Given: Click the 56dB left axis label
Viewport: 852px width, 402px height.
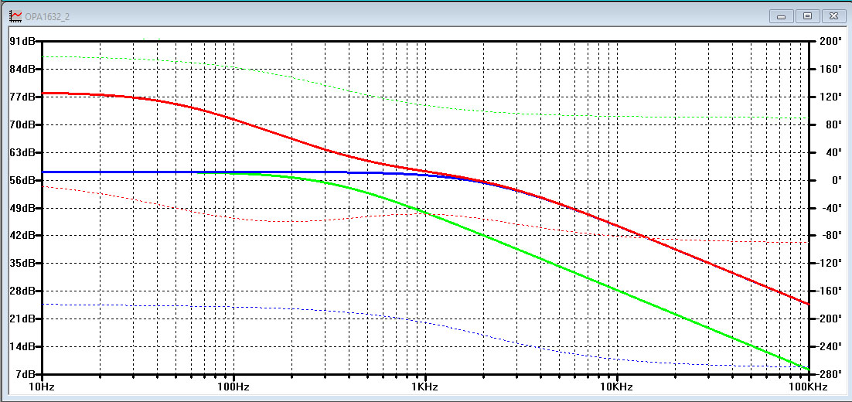Looking at the screenshot, I should (x=23, y=180).
